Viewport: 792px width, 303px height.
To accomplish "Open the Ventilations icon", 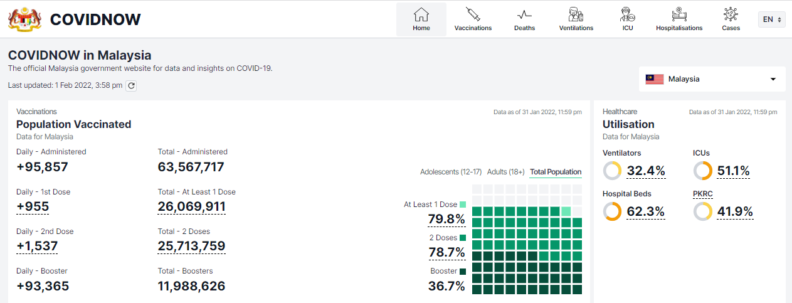I will (576, 14).
